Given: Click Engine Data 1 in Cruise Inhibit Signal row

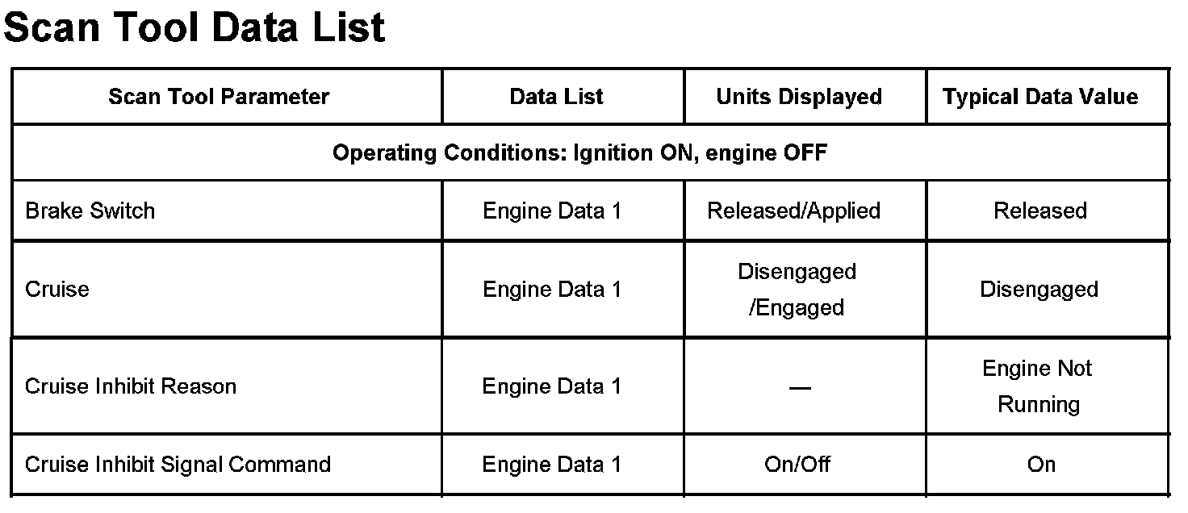Looking at the screenshot, I should pyautogui.click(x=552, y=465).
